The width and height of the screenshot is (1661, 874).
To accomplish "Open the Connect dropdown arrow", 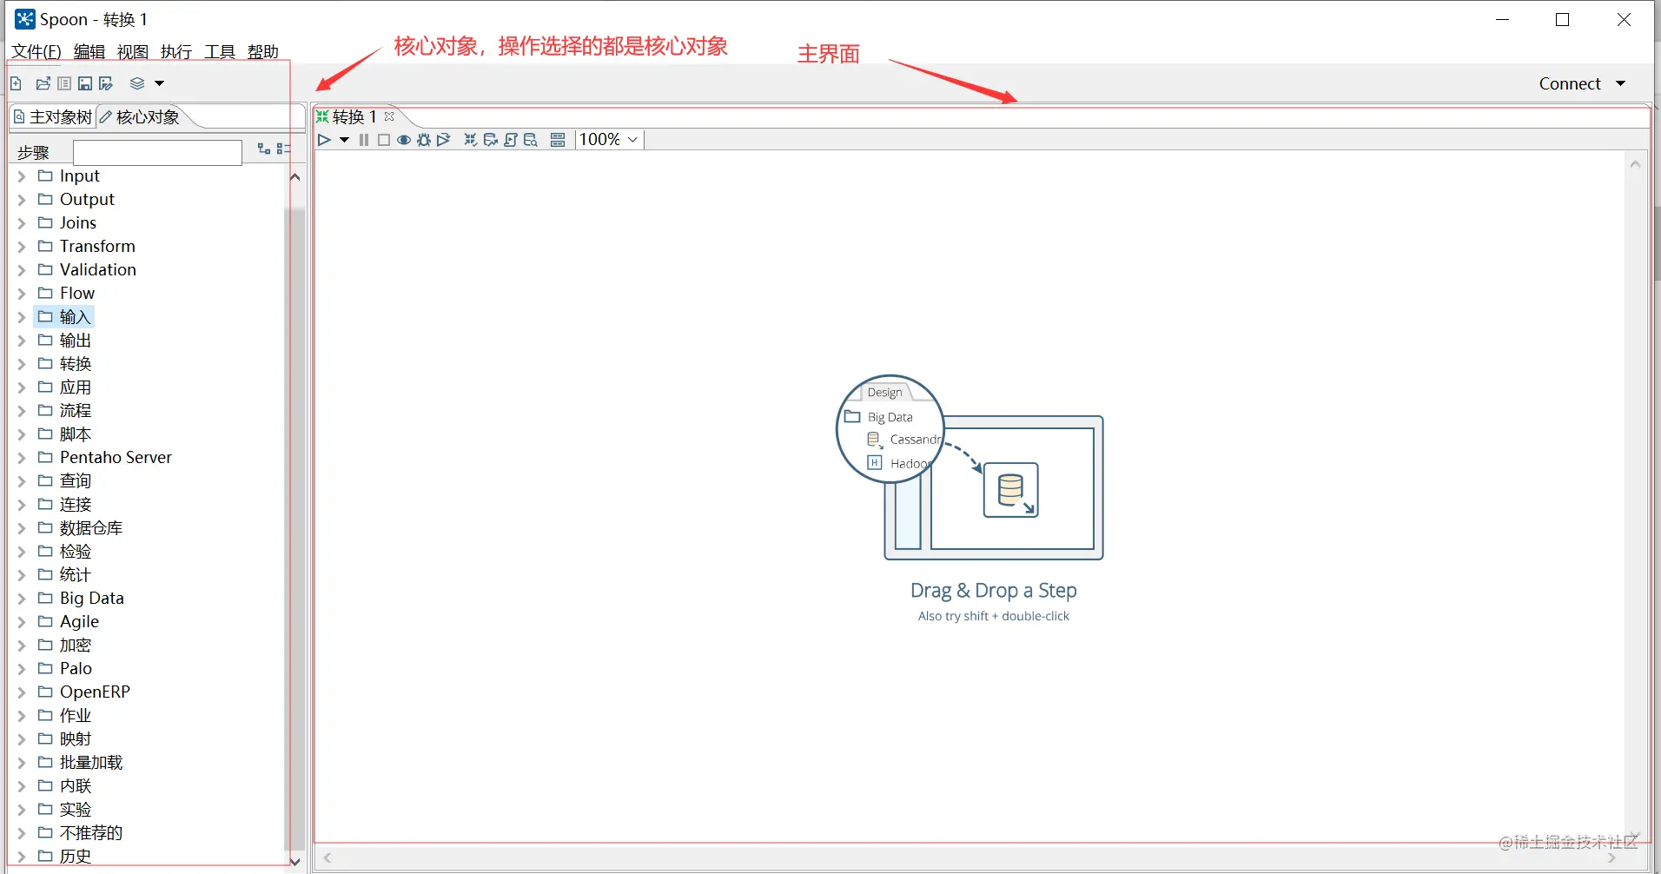I will coord(1620,83).
